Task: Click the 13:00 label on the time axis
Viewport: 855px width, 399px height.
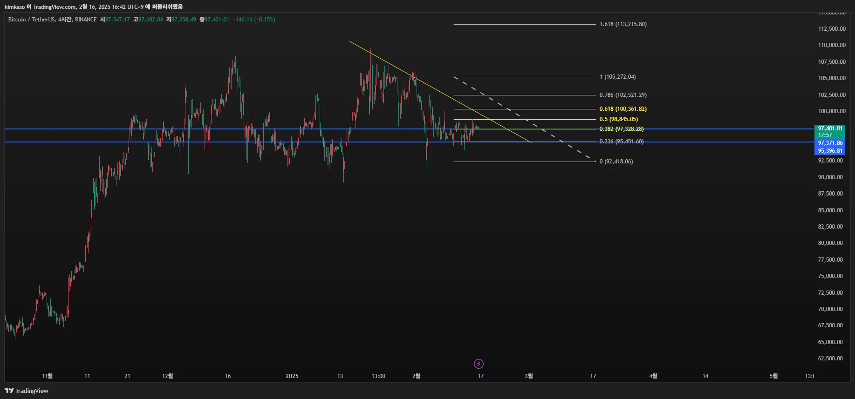Action: click(x=378, y=376)
